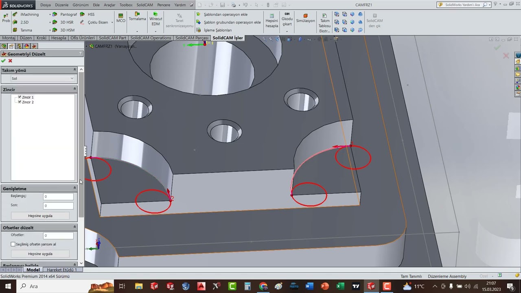Select the HSS operation

point(87,14)
